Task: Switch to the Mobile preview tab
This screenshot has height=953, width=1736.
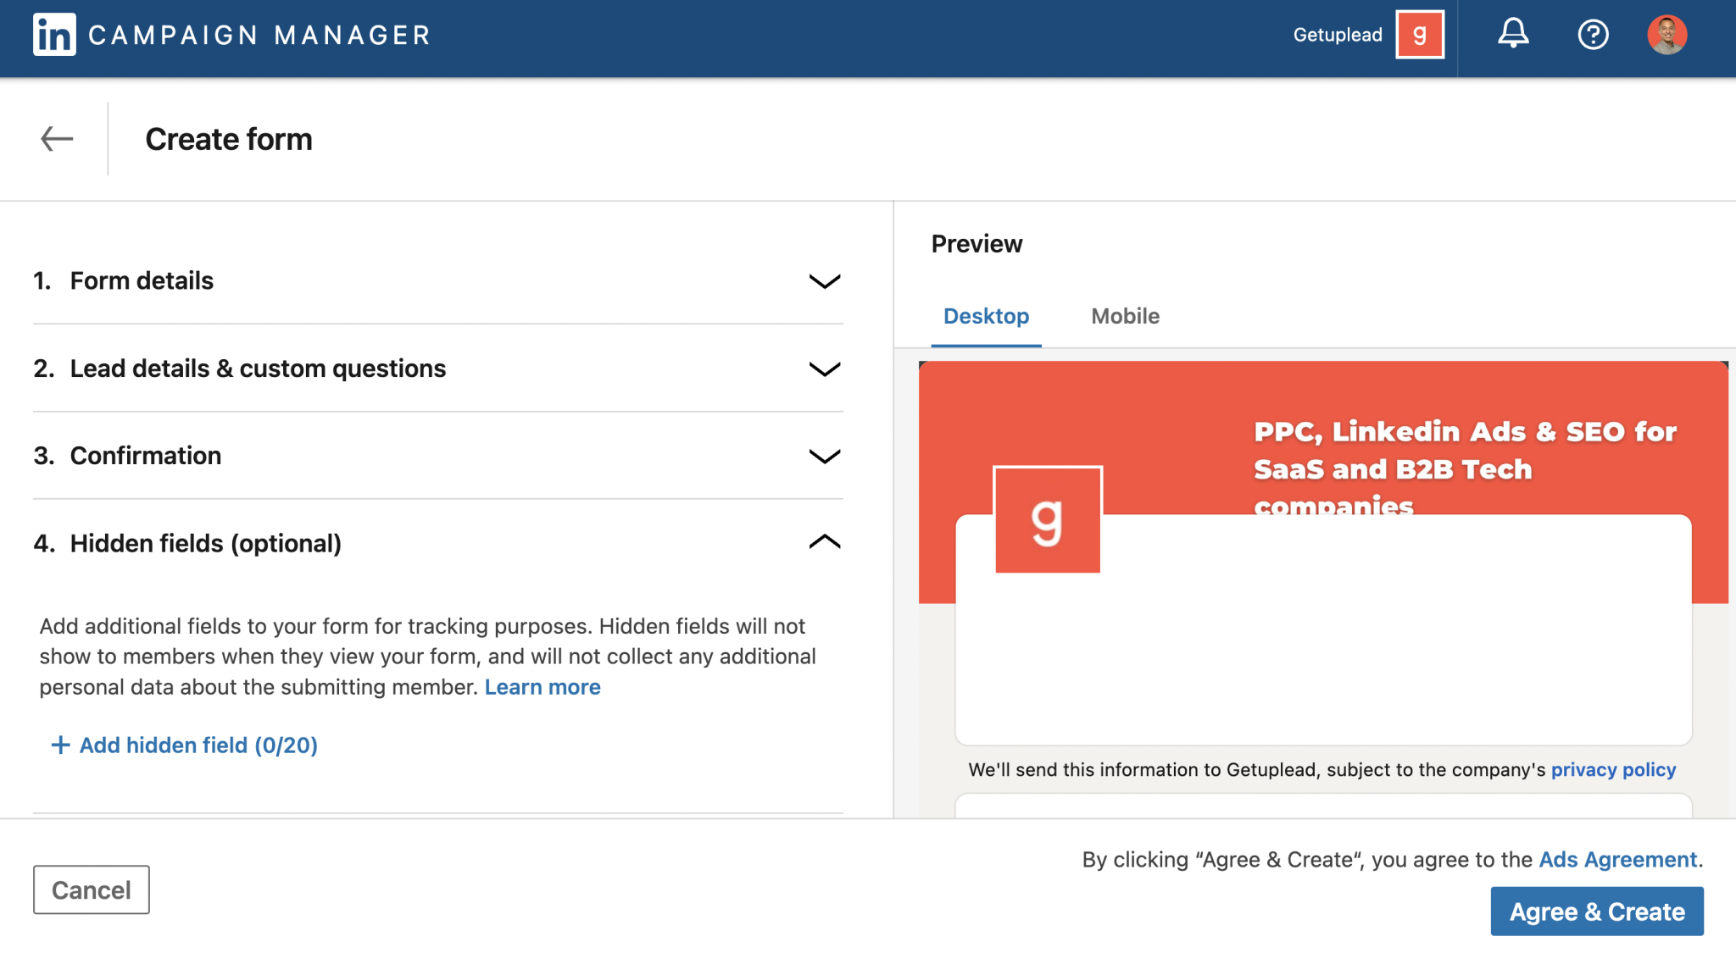Action: [1125, 316]
